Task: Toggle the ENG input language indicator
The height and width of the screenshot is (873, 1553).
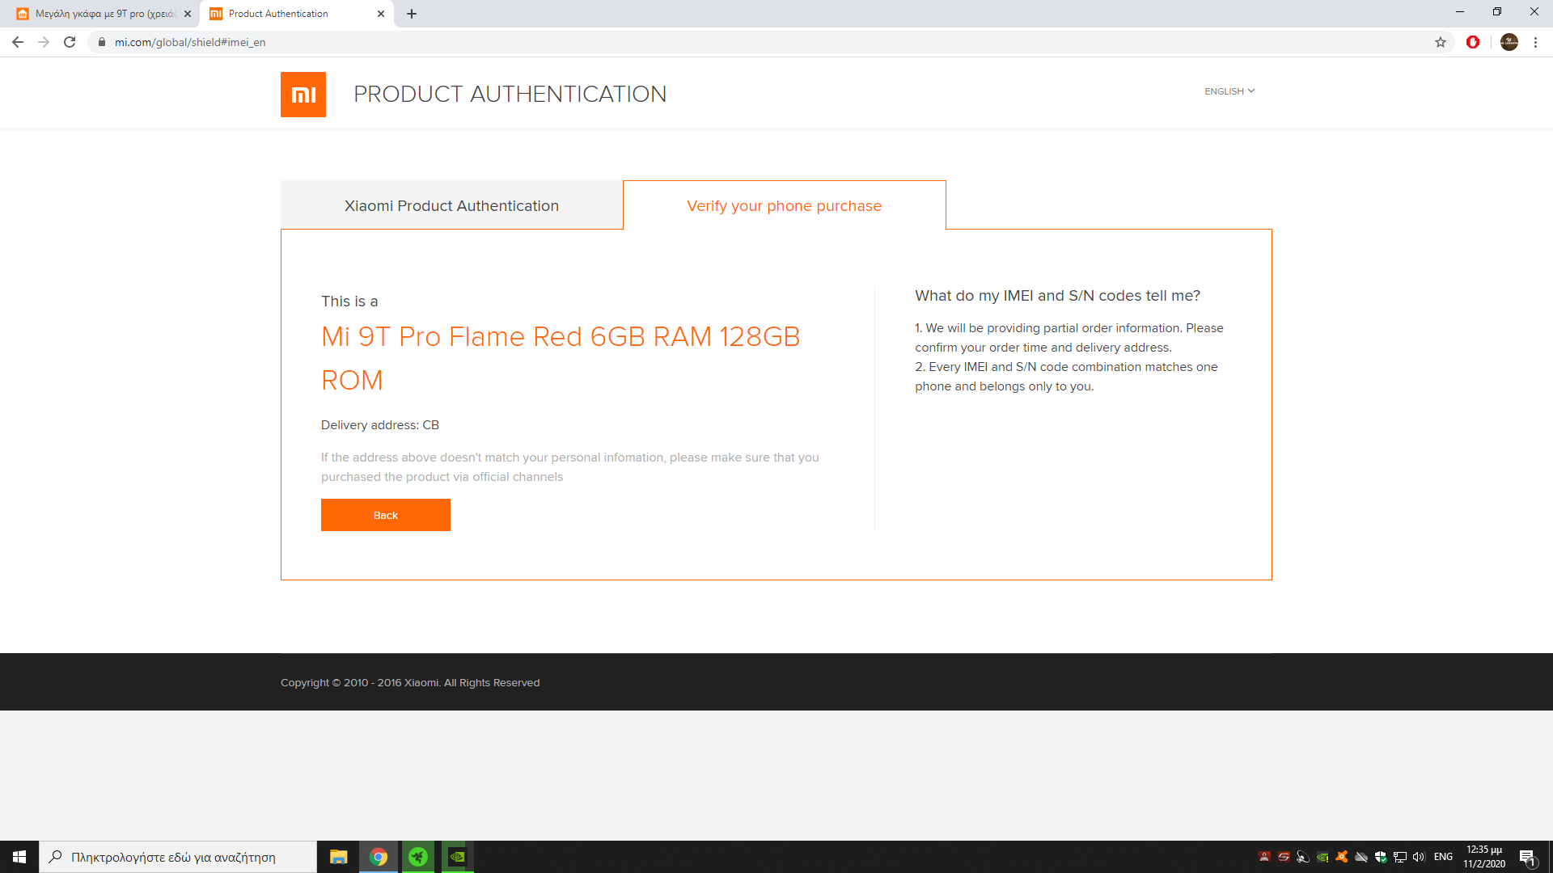Action: click(1443, 857)
